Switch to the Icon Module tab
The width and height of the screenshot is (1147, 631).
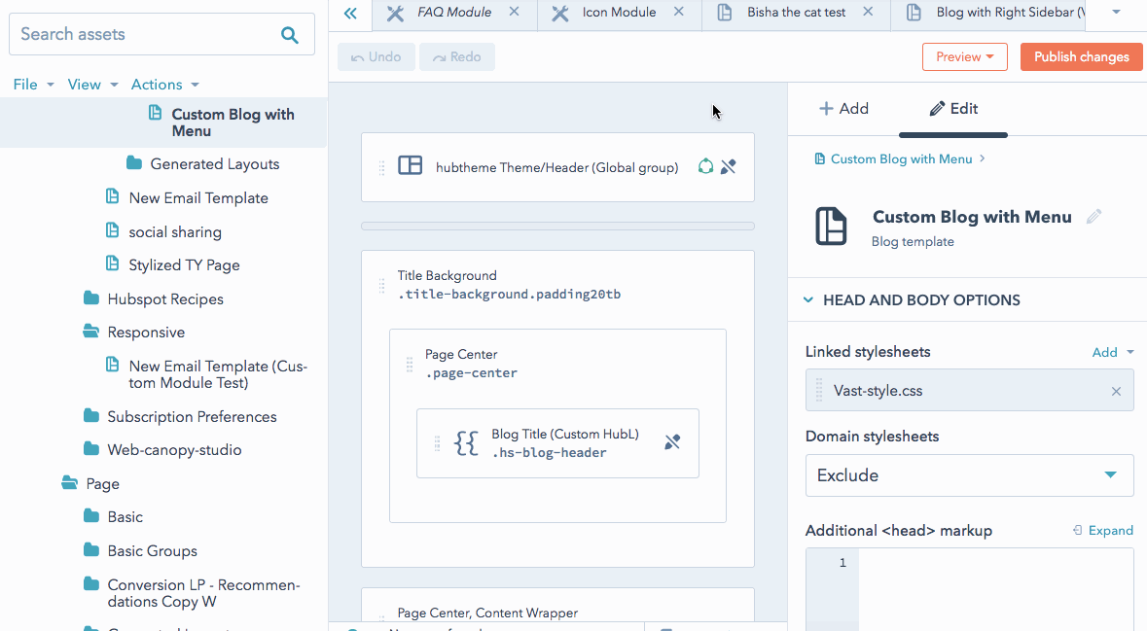(x=619, y=13)
